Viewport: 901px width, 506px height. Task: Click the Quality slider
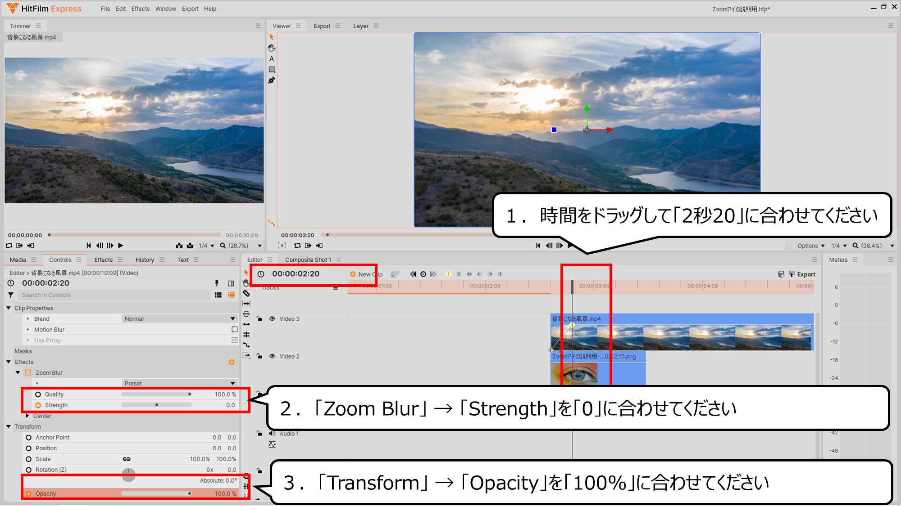(156, 394)
